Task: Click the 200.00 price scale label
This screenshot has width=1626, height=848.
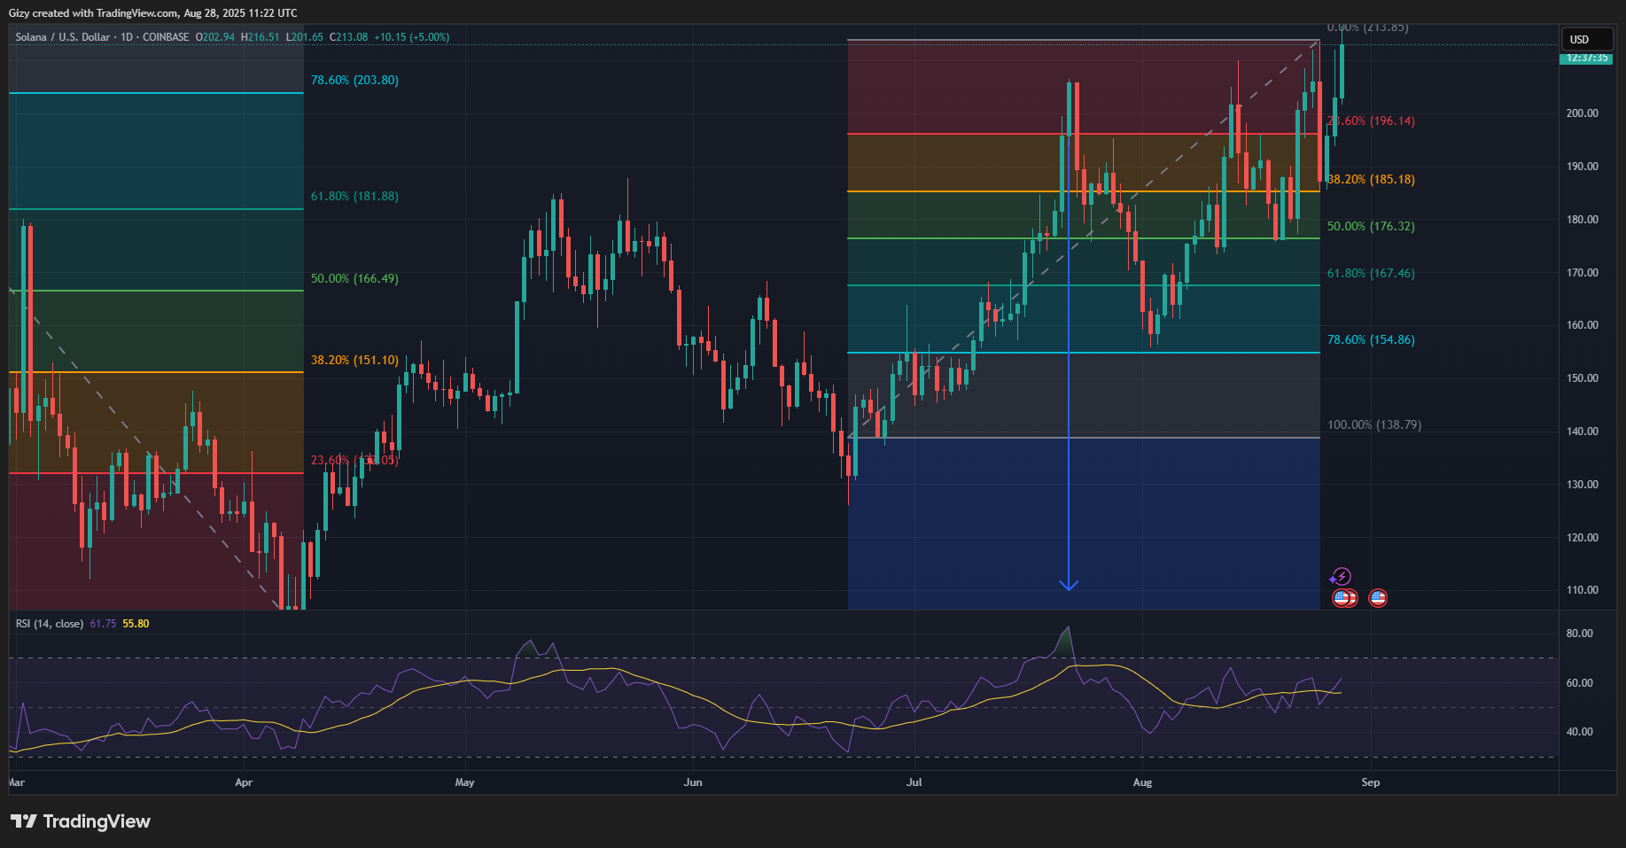Action: (x=1583, y=113)
